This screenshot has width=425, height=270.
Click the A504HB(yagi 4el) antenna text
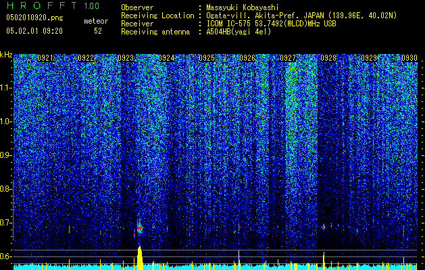click(239, 32)
